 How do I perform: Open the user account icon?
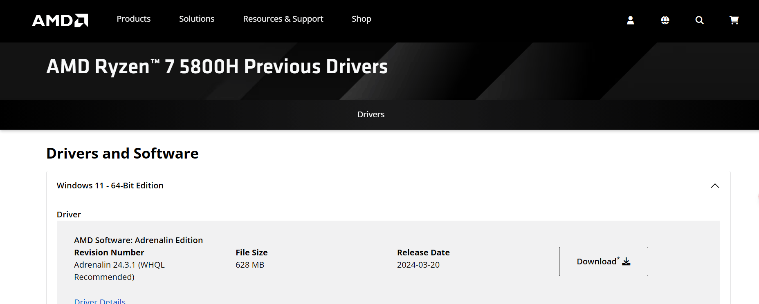631,20
